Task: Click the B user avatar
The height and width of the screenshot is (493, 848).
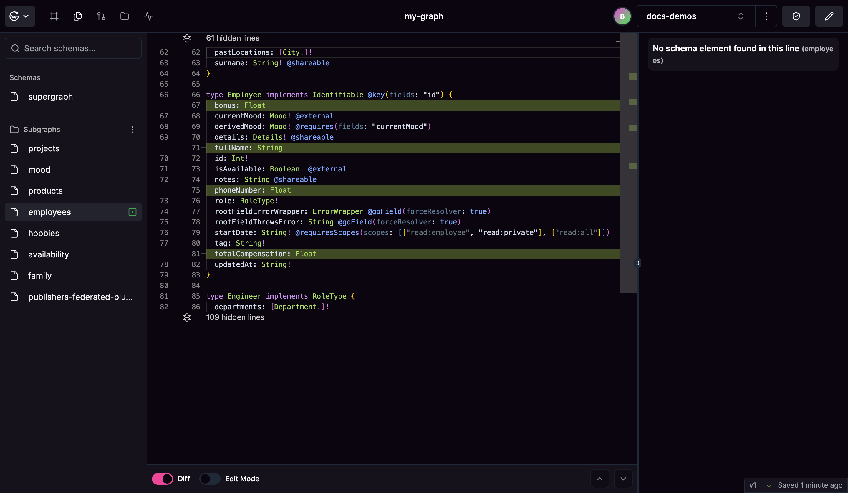Action: (622, 16)
